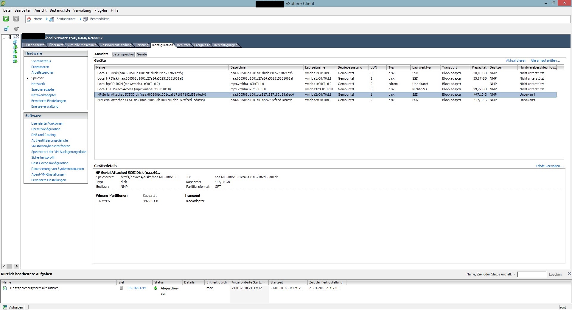Open the task filter field dropdown arrow

click(x=514, y=274)
